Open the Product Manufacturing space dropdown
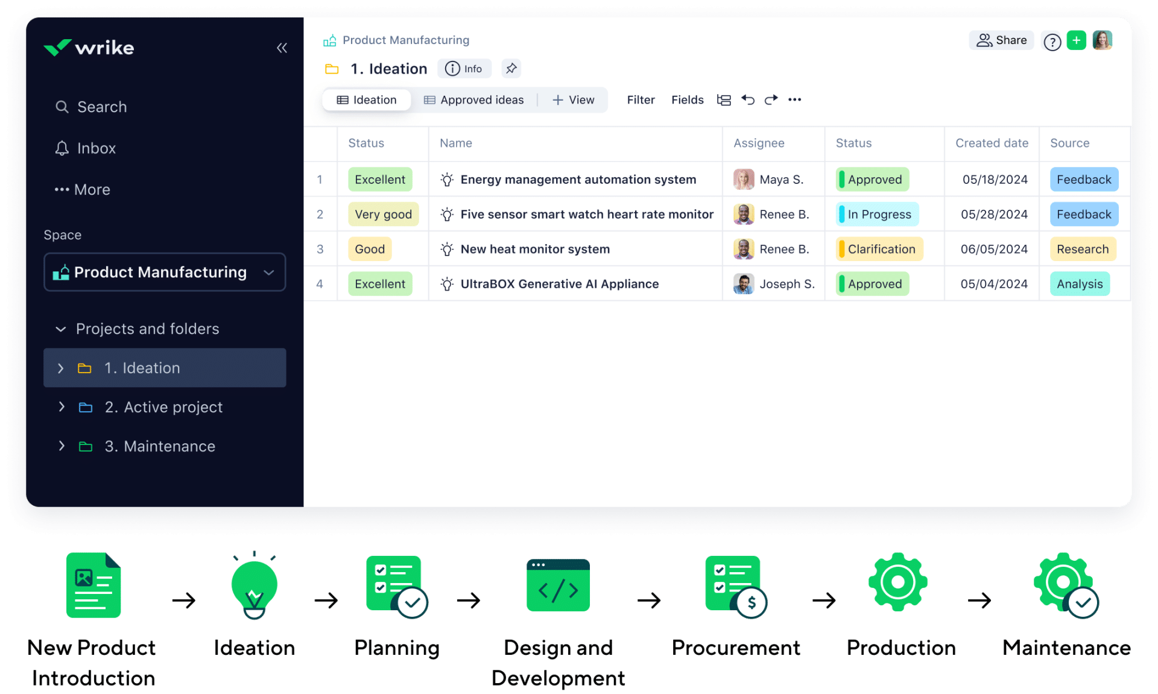 269,272
